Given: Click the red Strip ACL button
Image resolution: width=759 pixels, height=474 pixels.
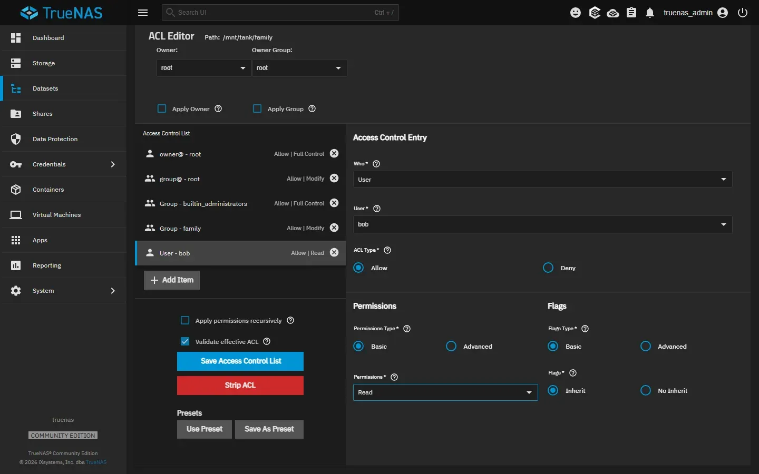Looking at the screenshot, I should [x=240, y=386].
